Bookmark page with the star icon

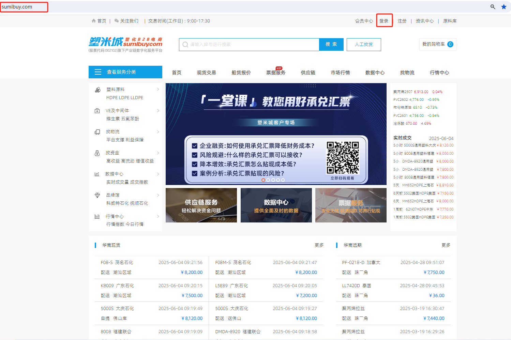[504, 7]
